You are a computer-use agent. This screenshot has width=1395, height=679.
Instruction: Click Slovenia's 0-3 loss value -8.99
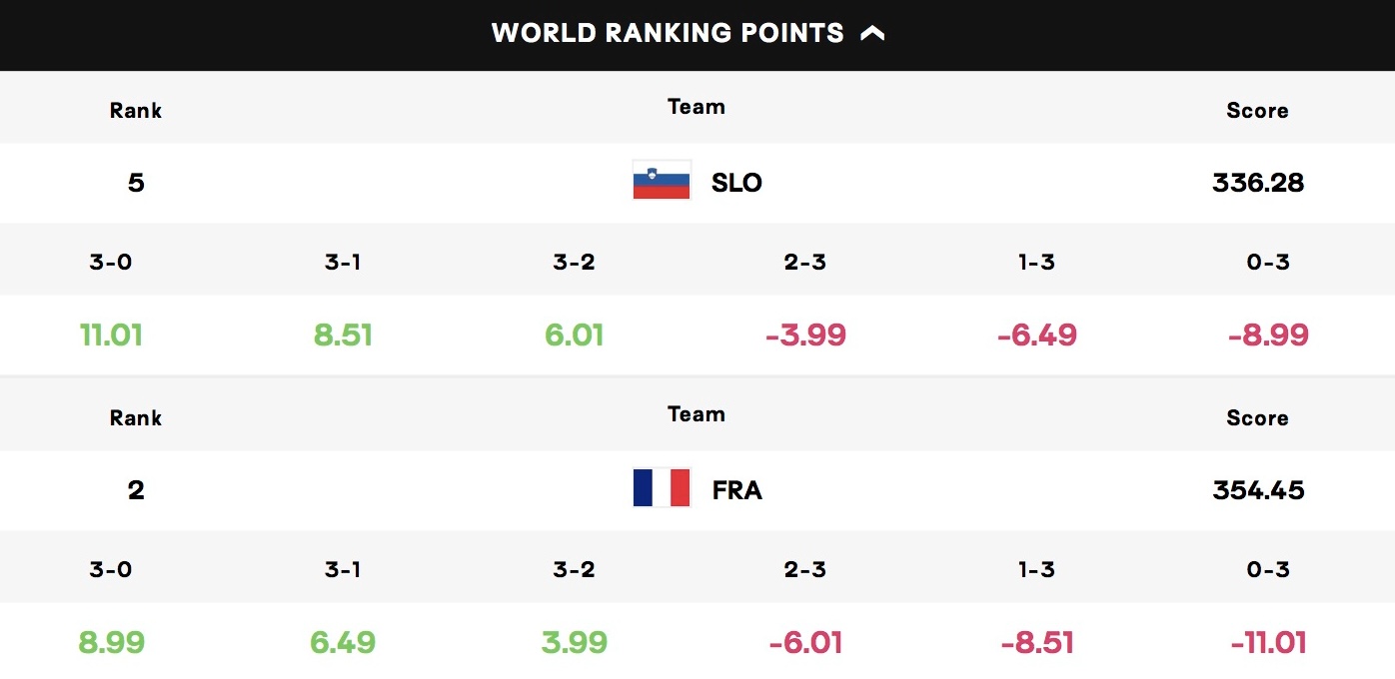coord(1268,335)
